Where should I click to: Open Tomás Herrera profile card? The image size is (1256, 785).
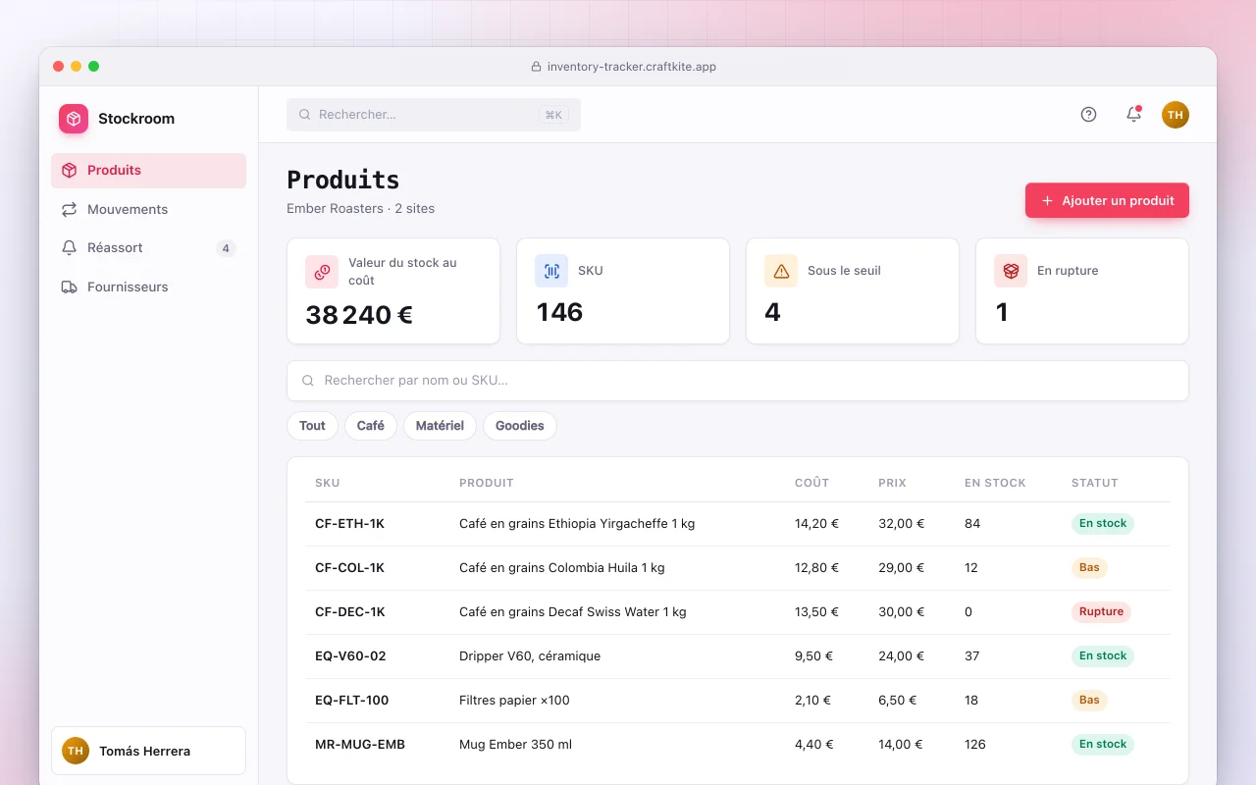point(148,751)
